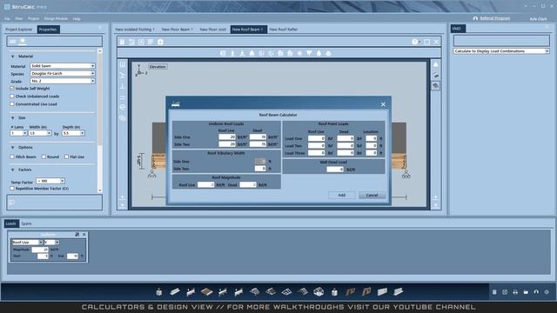This screenshot has width=557, height=313.
Task: Click the calculator icon at bottom right
Action: click(x=494, y=292)
